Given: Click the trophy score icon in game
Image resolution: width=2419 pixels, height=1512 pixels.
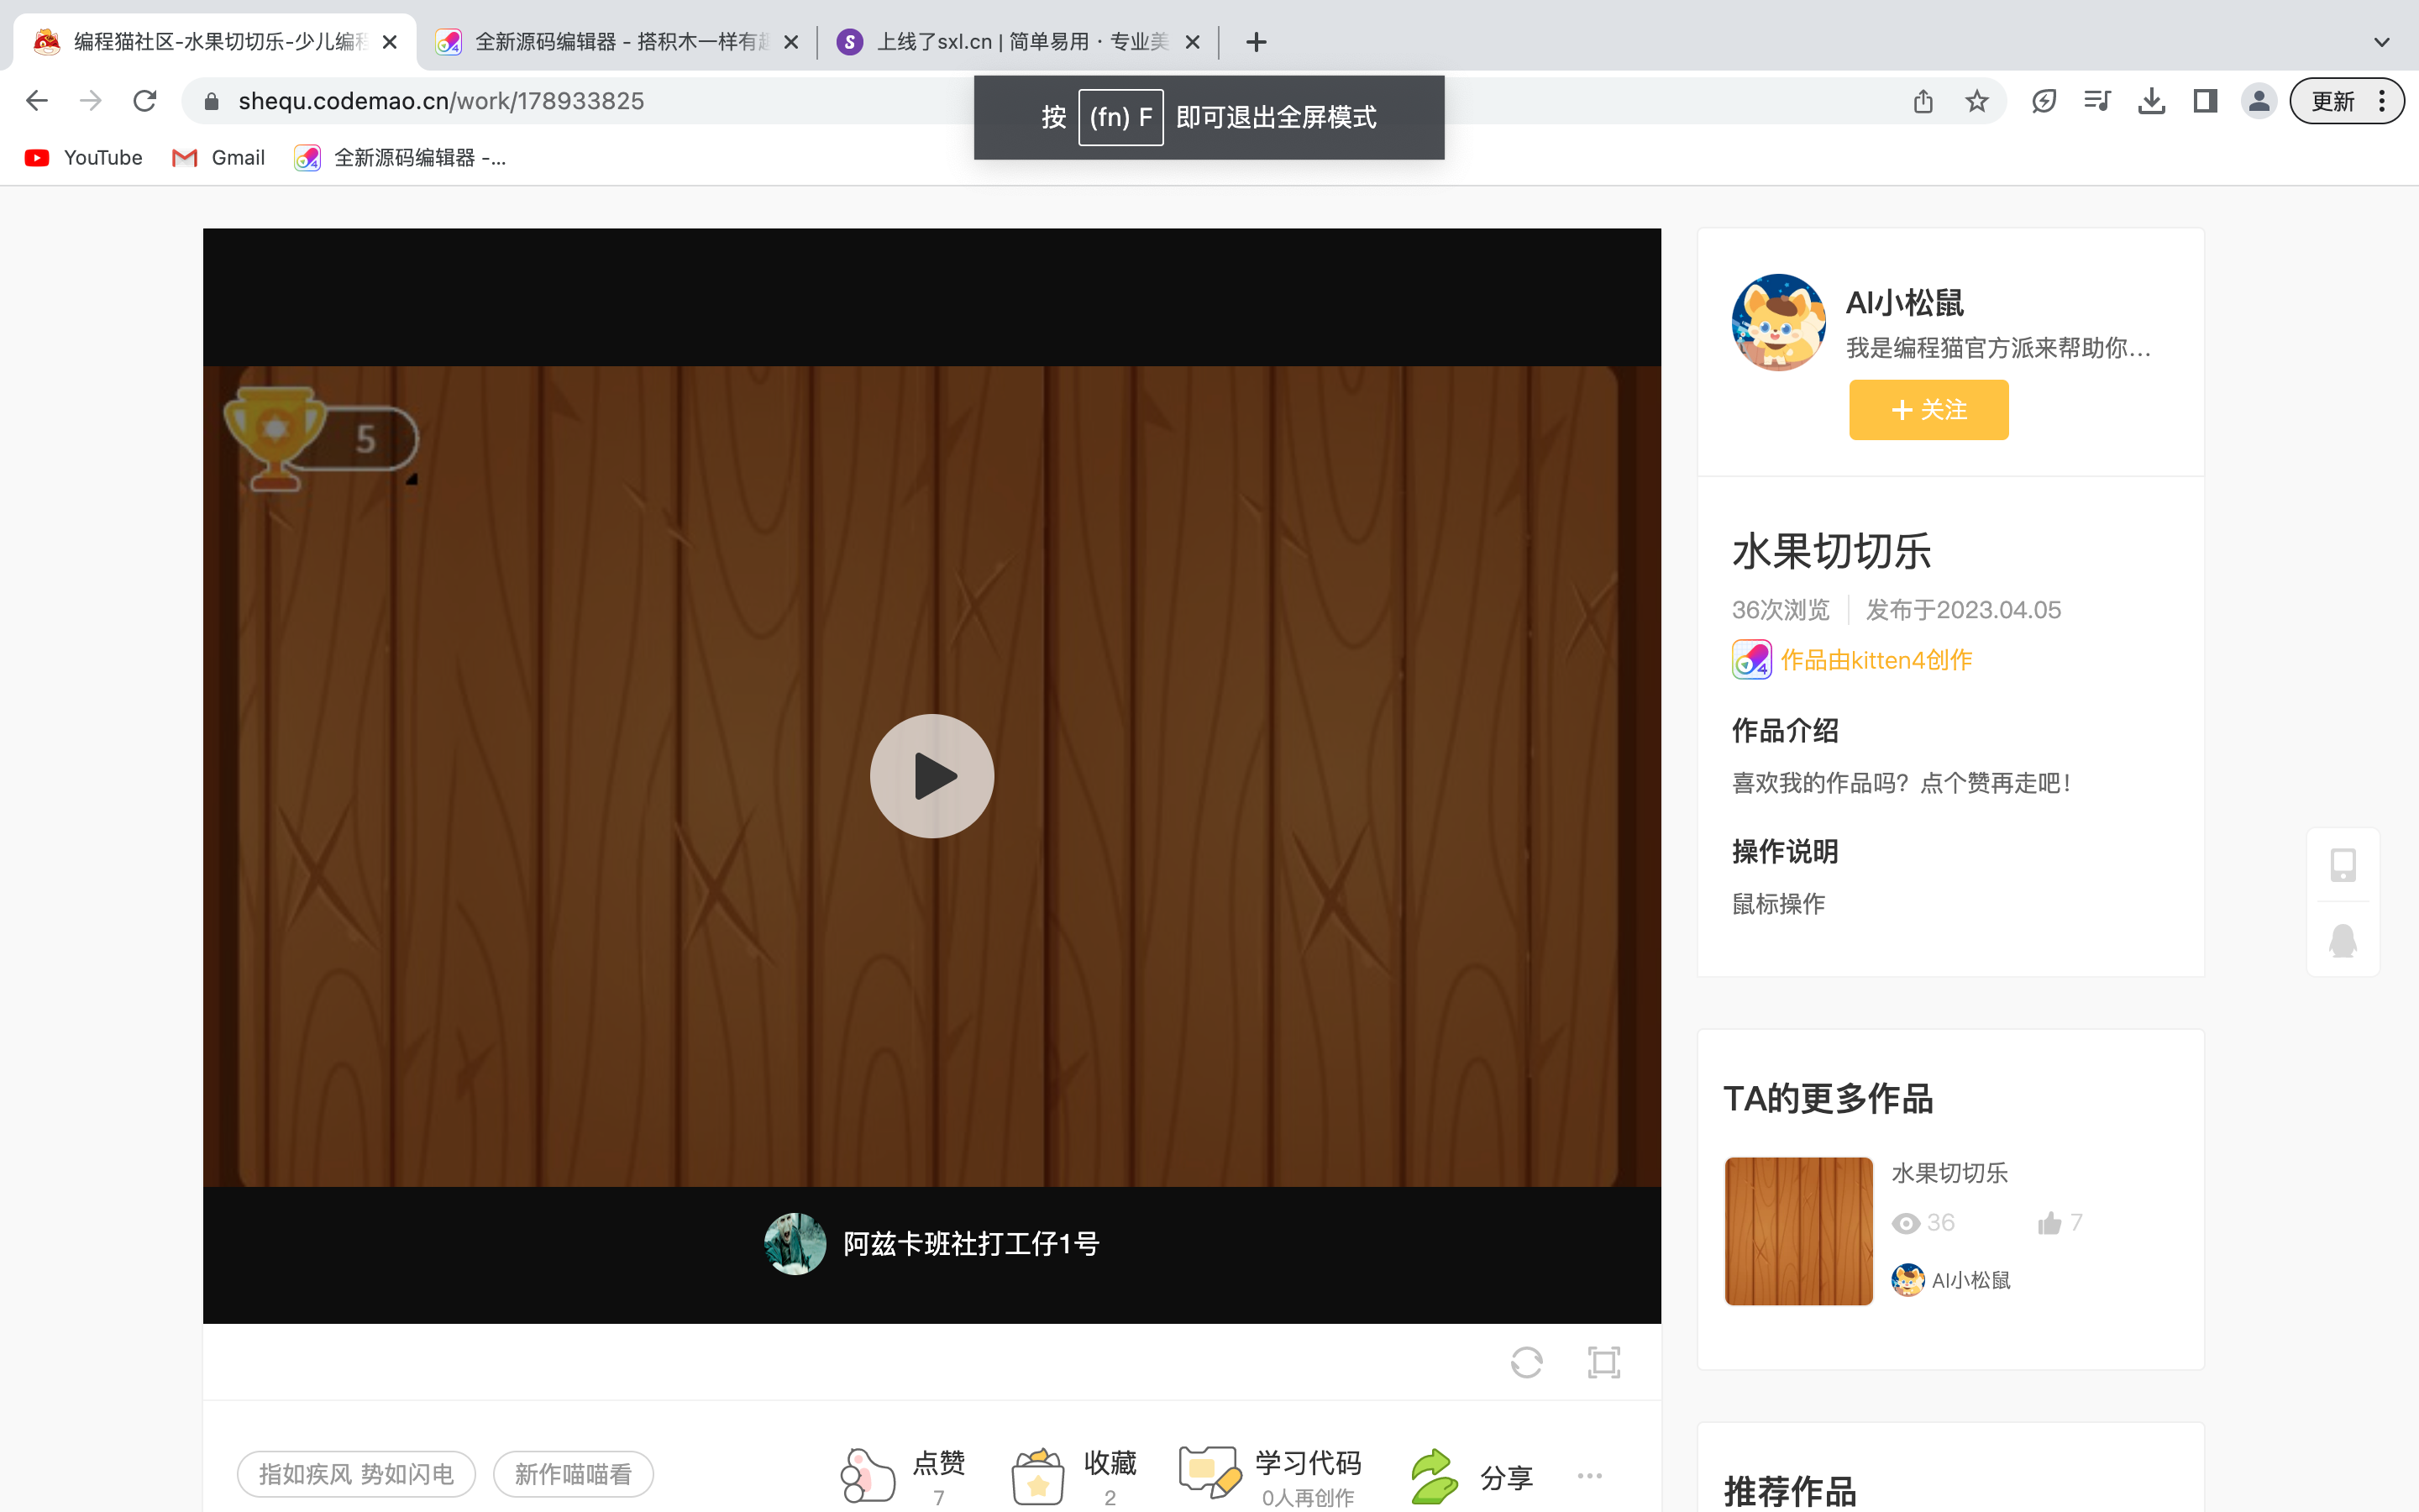Looking at the screenshot, I should (275, 438).
